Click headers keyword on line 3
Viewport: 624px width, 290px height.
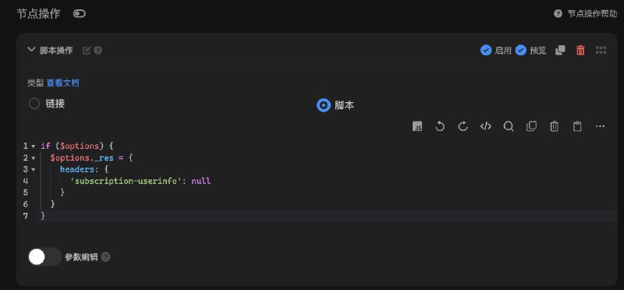click(77, 169)
